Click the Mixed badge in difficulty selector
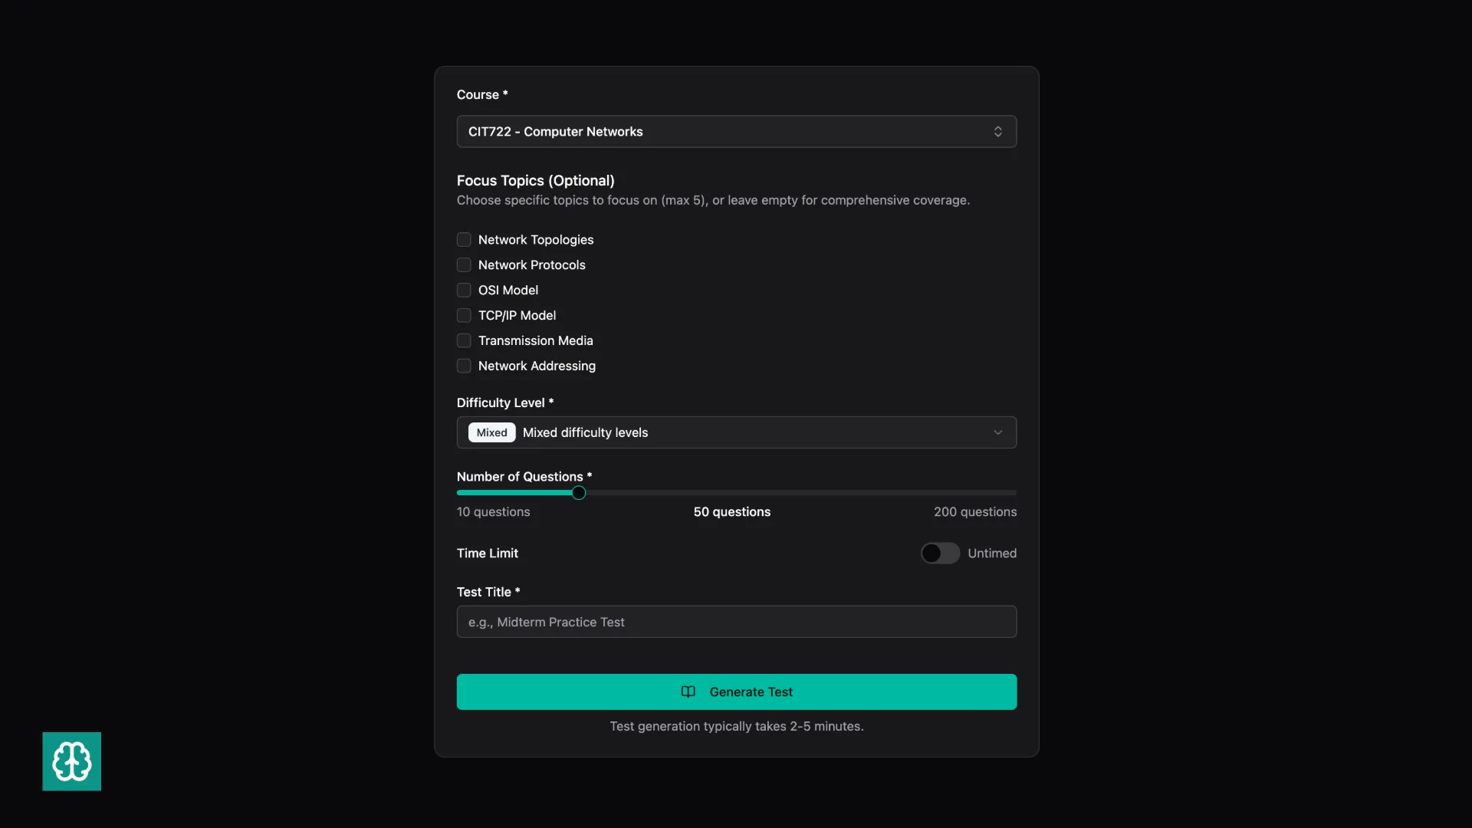The image size is (1472, 828). [x=491, y=432]
